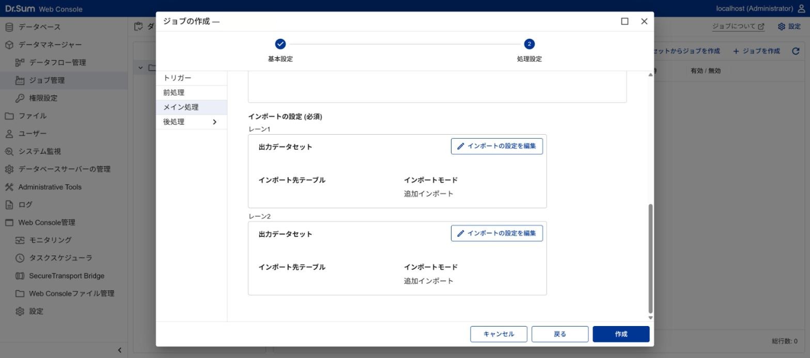Click the 総行数: 0 status text
The image size is (810, 358).
tap(784, 341)
